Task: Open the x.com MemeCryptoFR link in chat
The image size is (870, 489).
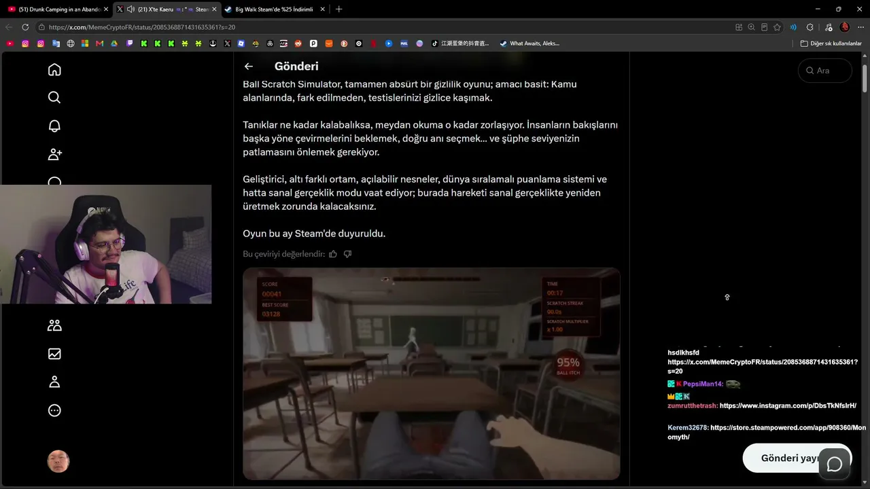Action: point(763,367)
